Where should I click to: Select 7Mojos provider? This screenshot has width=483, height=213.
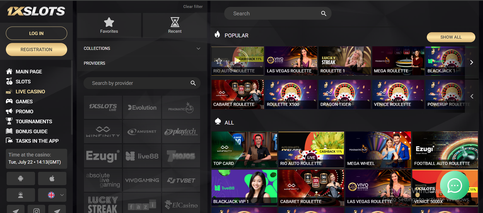(x=181, y=156)
